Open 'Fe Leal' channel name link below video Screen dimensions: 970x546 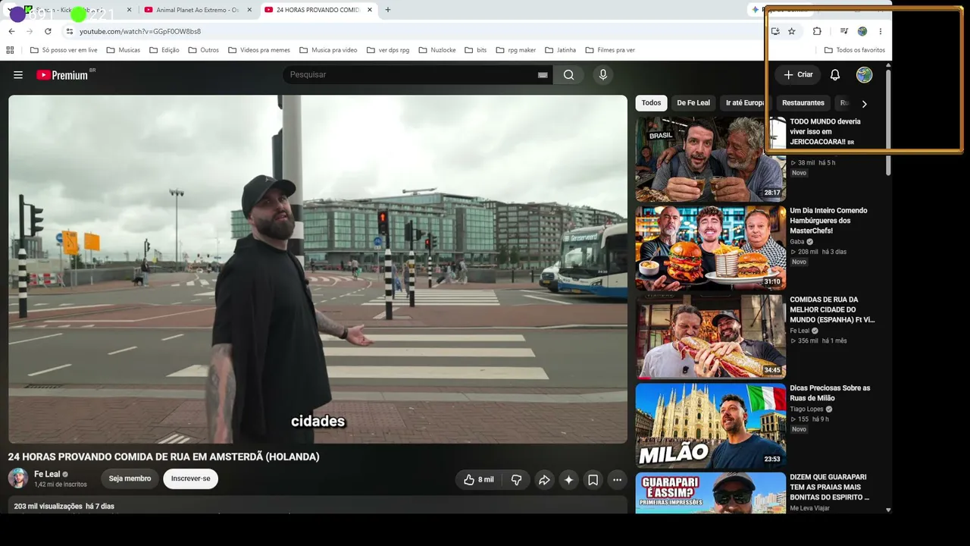[x=47, y=474]
